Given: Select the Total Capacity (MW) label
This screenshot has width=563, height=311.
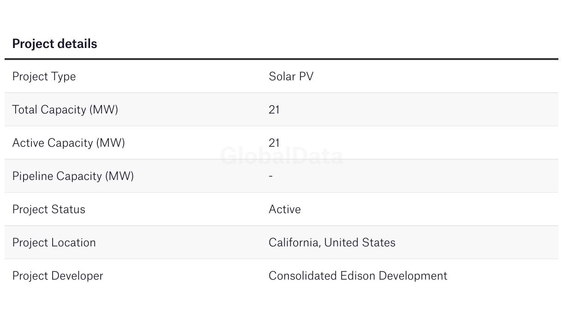Looking at the screenshot, I should tap(65, 110).
